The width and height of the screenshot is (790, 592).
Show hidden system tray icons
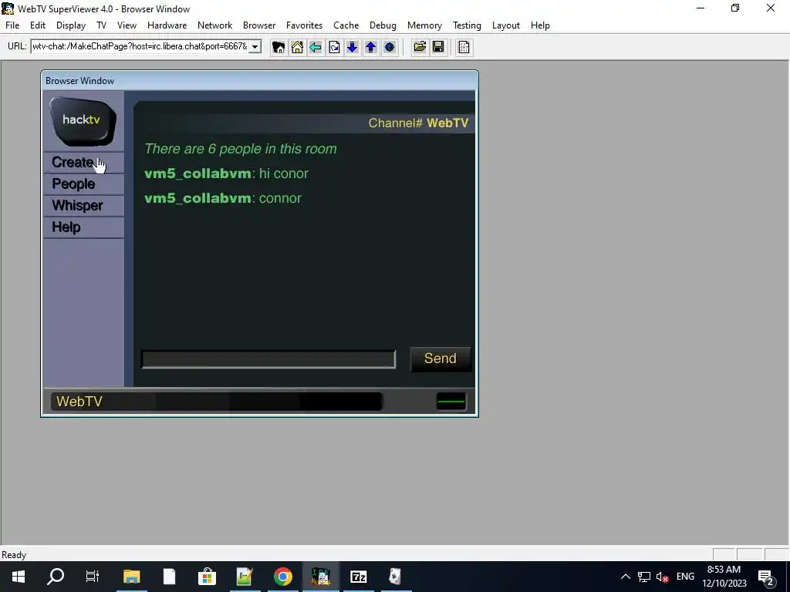click(x=625, y=577)
